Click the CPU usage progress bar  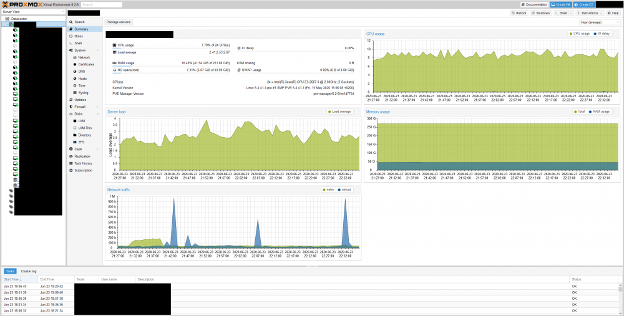(x=171, y=49)
